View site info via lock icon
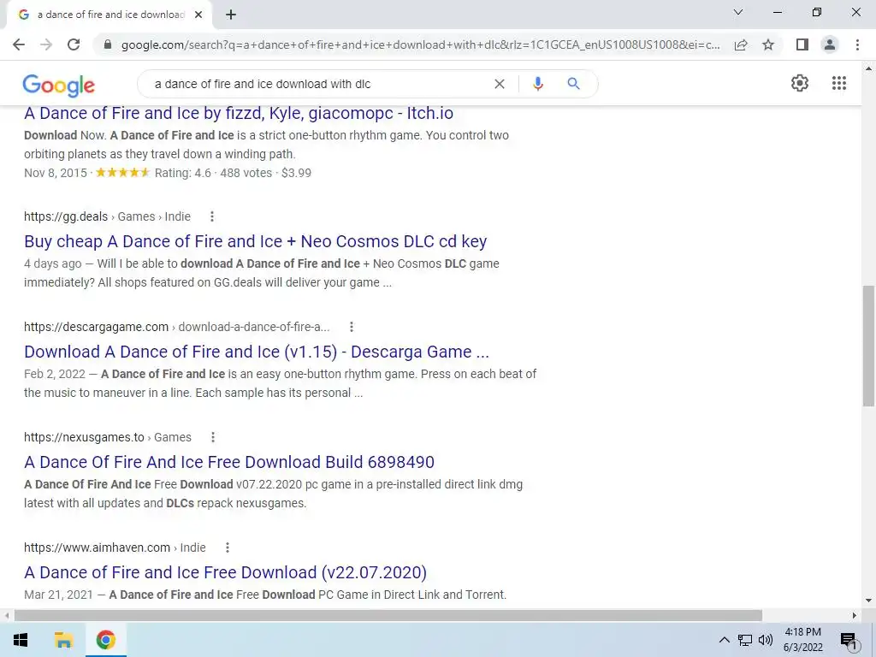The image size is (876, 657). click(x=108, y=44)
